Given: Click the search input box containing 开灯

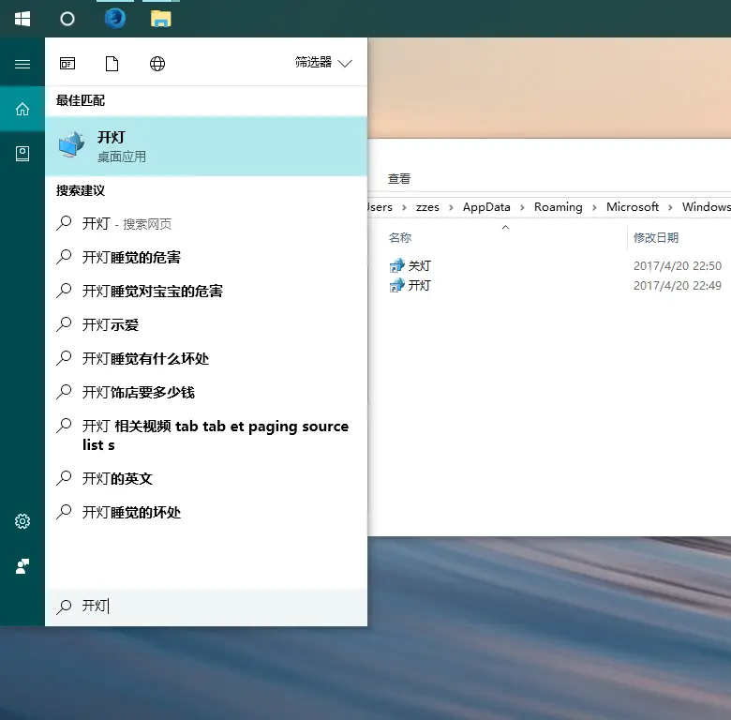Looking at the screenshot, I should (x=206, y=607).
